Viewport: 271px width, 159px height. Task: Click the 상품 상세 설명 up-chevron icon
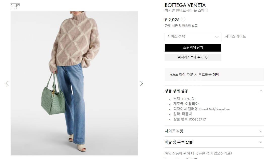[261, 91]
